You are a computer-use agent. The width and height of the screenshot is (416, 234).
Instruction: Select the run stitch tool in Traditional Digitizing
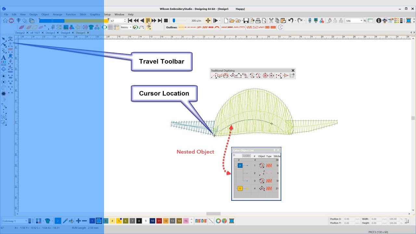click(214, 76)
